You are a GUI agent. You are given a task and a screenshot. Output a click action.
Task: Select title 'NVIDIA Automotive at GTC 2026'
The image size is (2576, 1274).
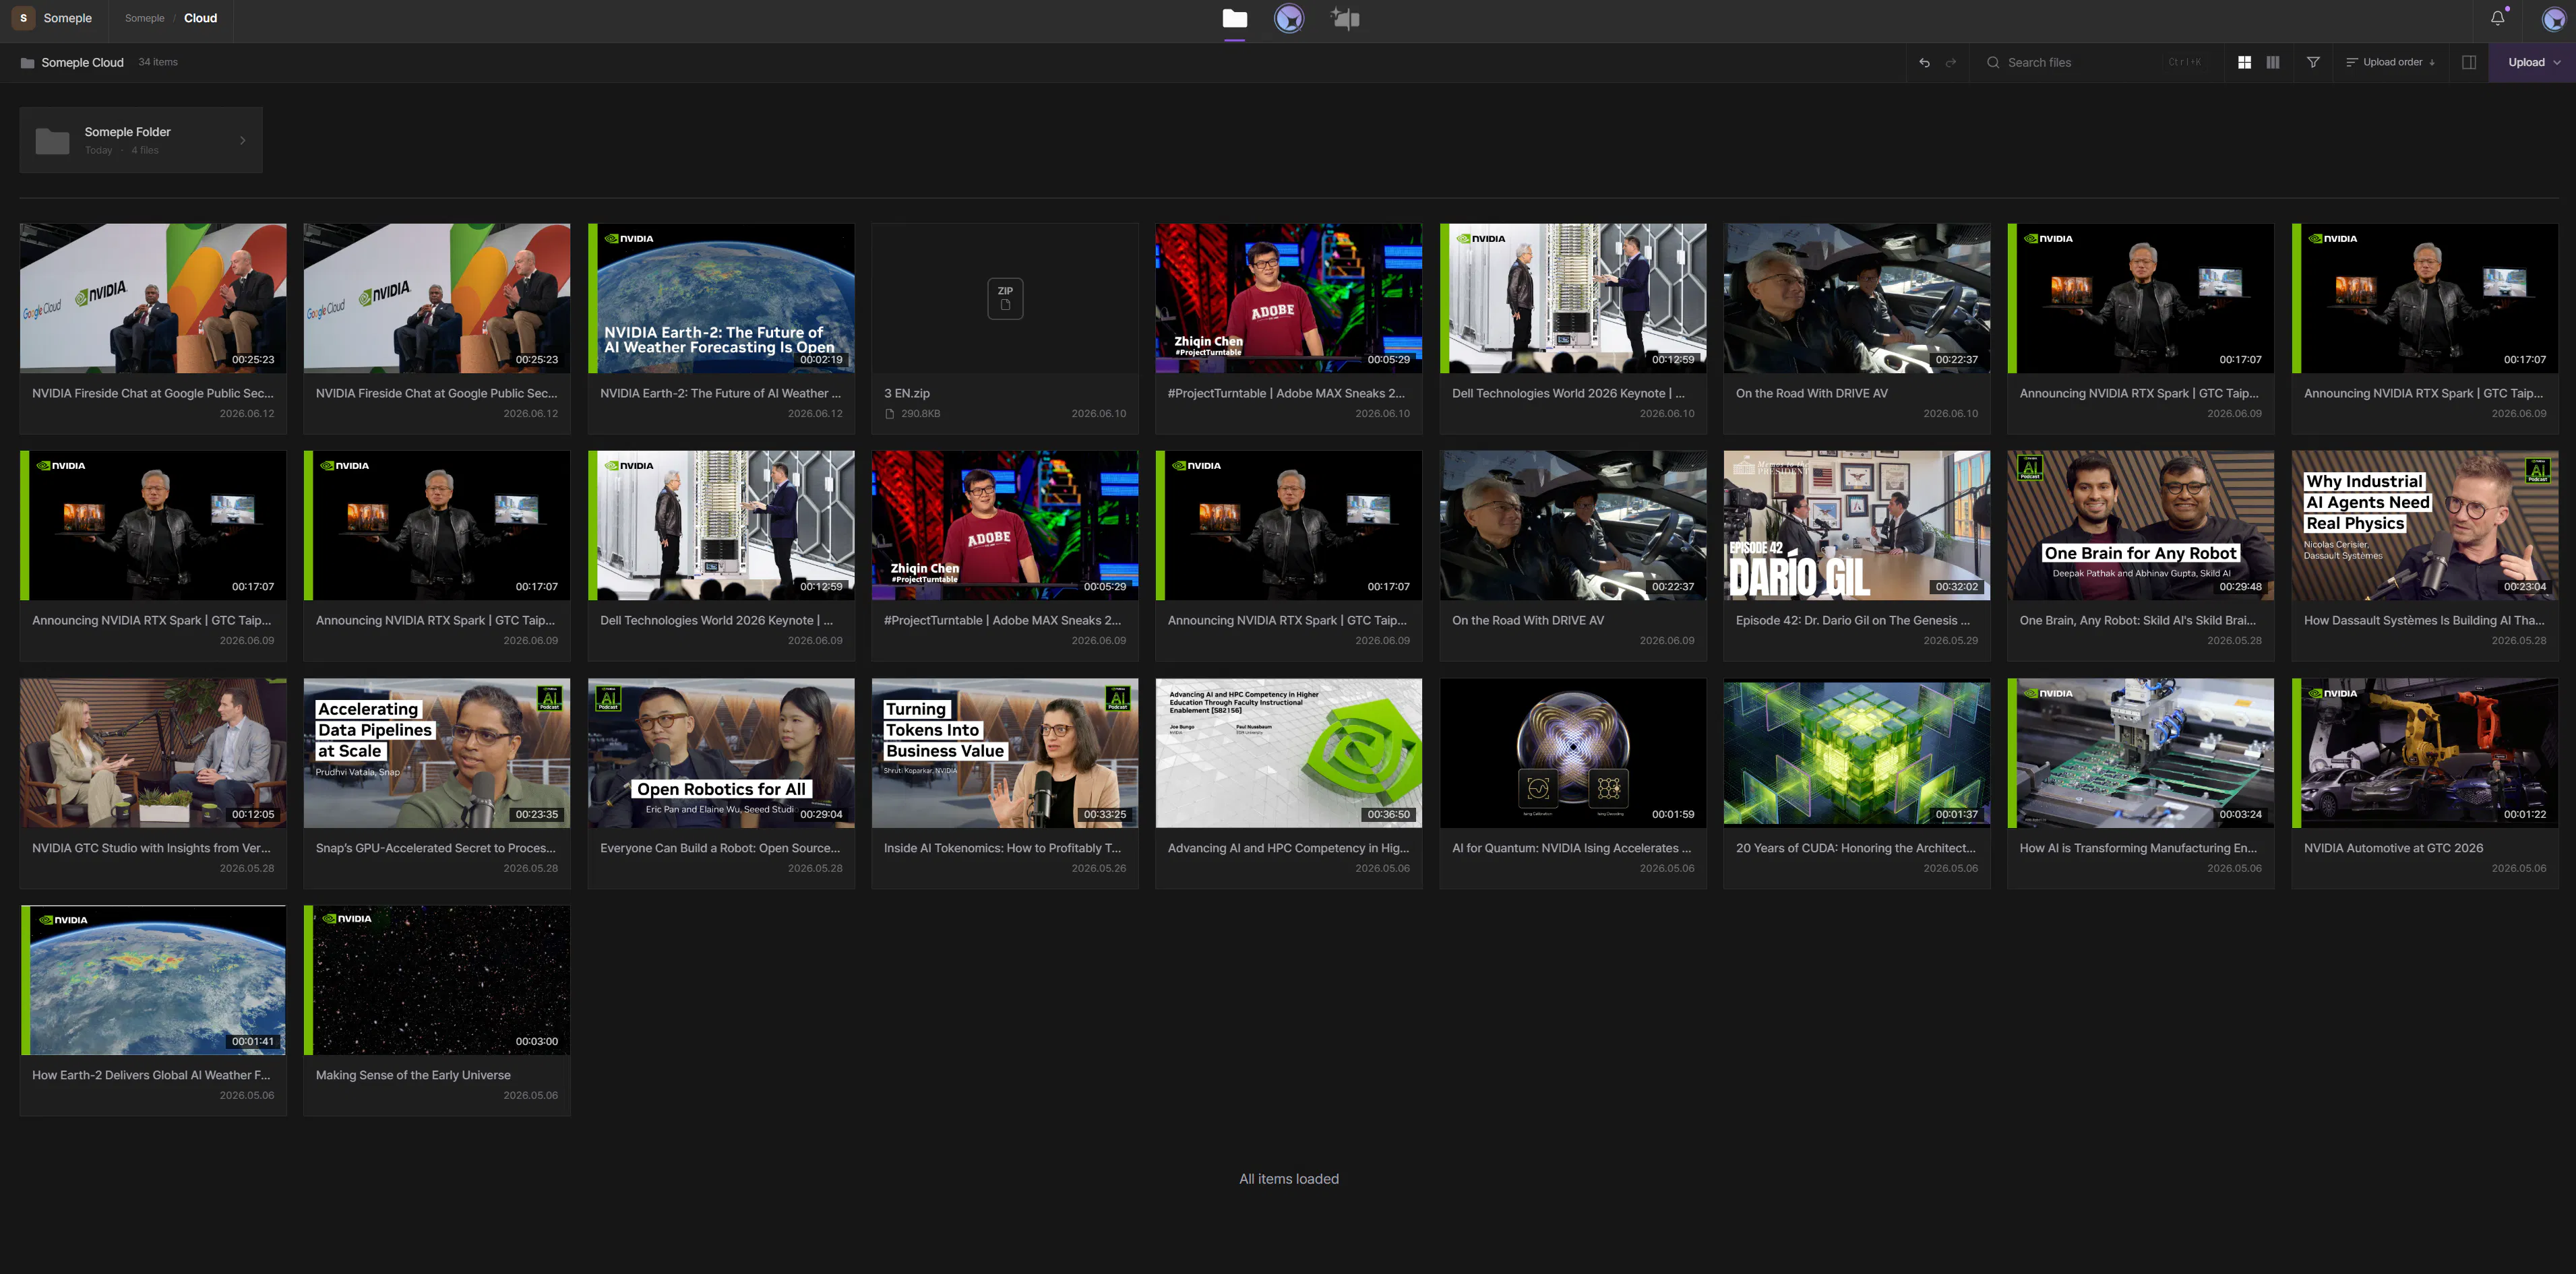click(x=2393, y=848)
